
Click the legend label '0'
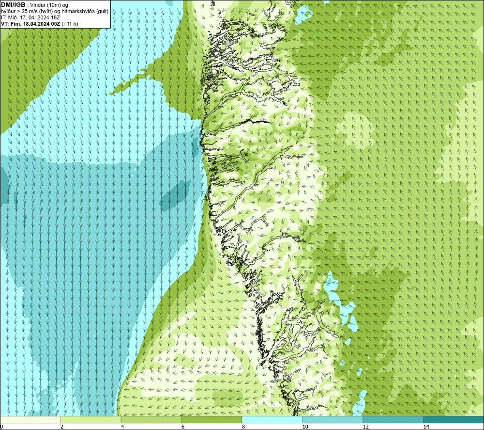pyautogui.click(x=2, y=427)
